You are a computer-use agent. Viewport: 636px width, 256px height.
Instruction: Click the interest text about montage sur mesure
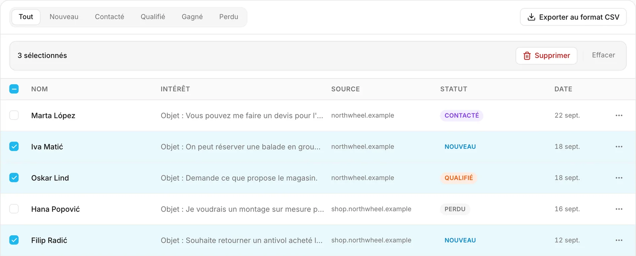click(242, 209)
